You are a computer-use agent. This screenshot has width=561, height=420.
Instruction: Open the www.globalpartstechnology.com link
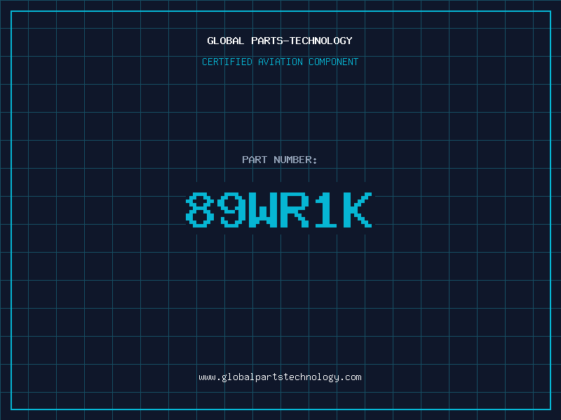click(x=280, y=377)
